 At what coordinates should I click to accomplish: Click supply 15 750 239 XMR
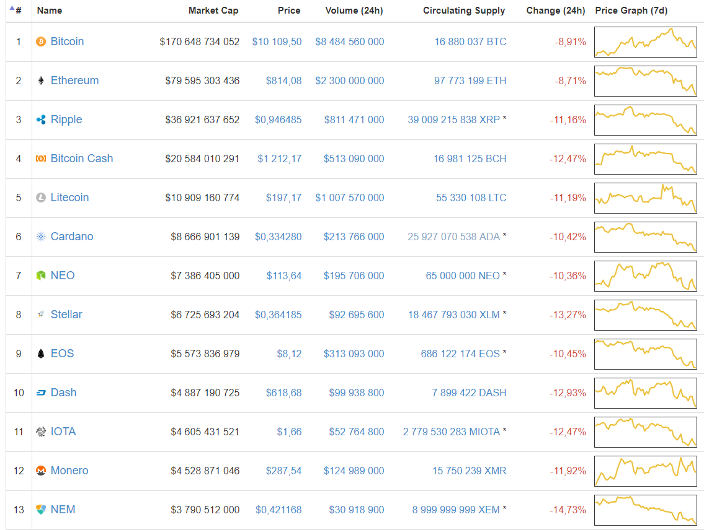(469, 471)
